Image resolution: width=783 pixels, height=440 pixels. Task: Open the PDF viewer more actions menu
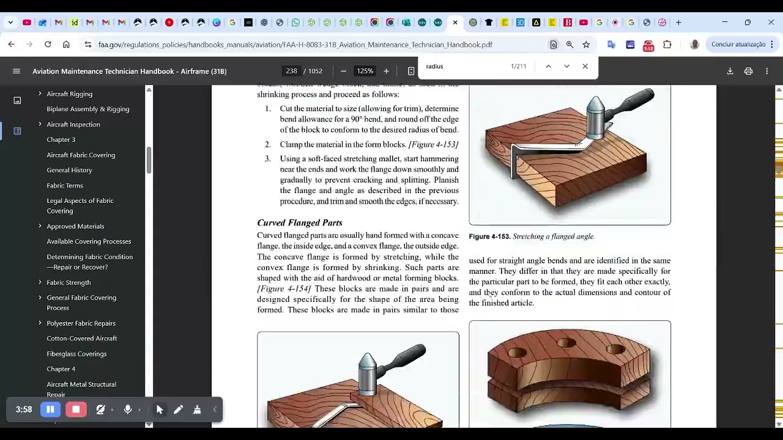(766, 71)
